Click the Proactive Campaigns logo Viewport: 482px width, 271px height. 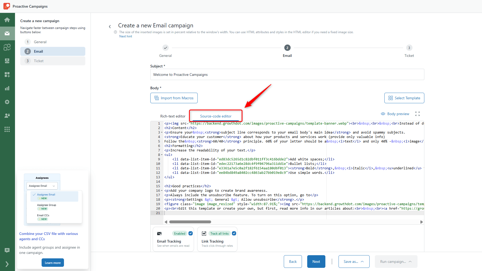point(7,6)
